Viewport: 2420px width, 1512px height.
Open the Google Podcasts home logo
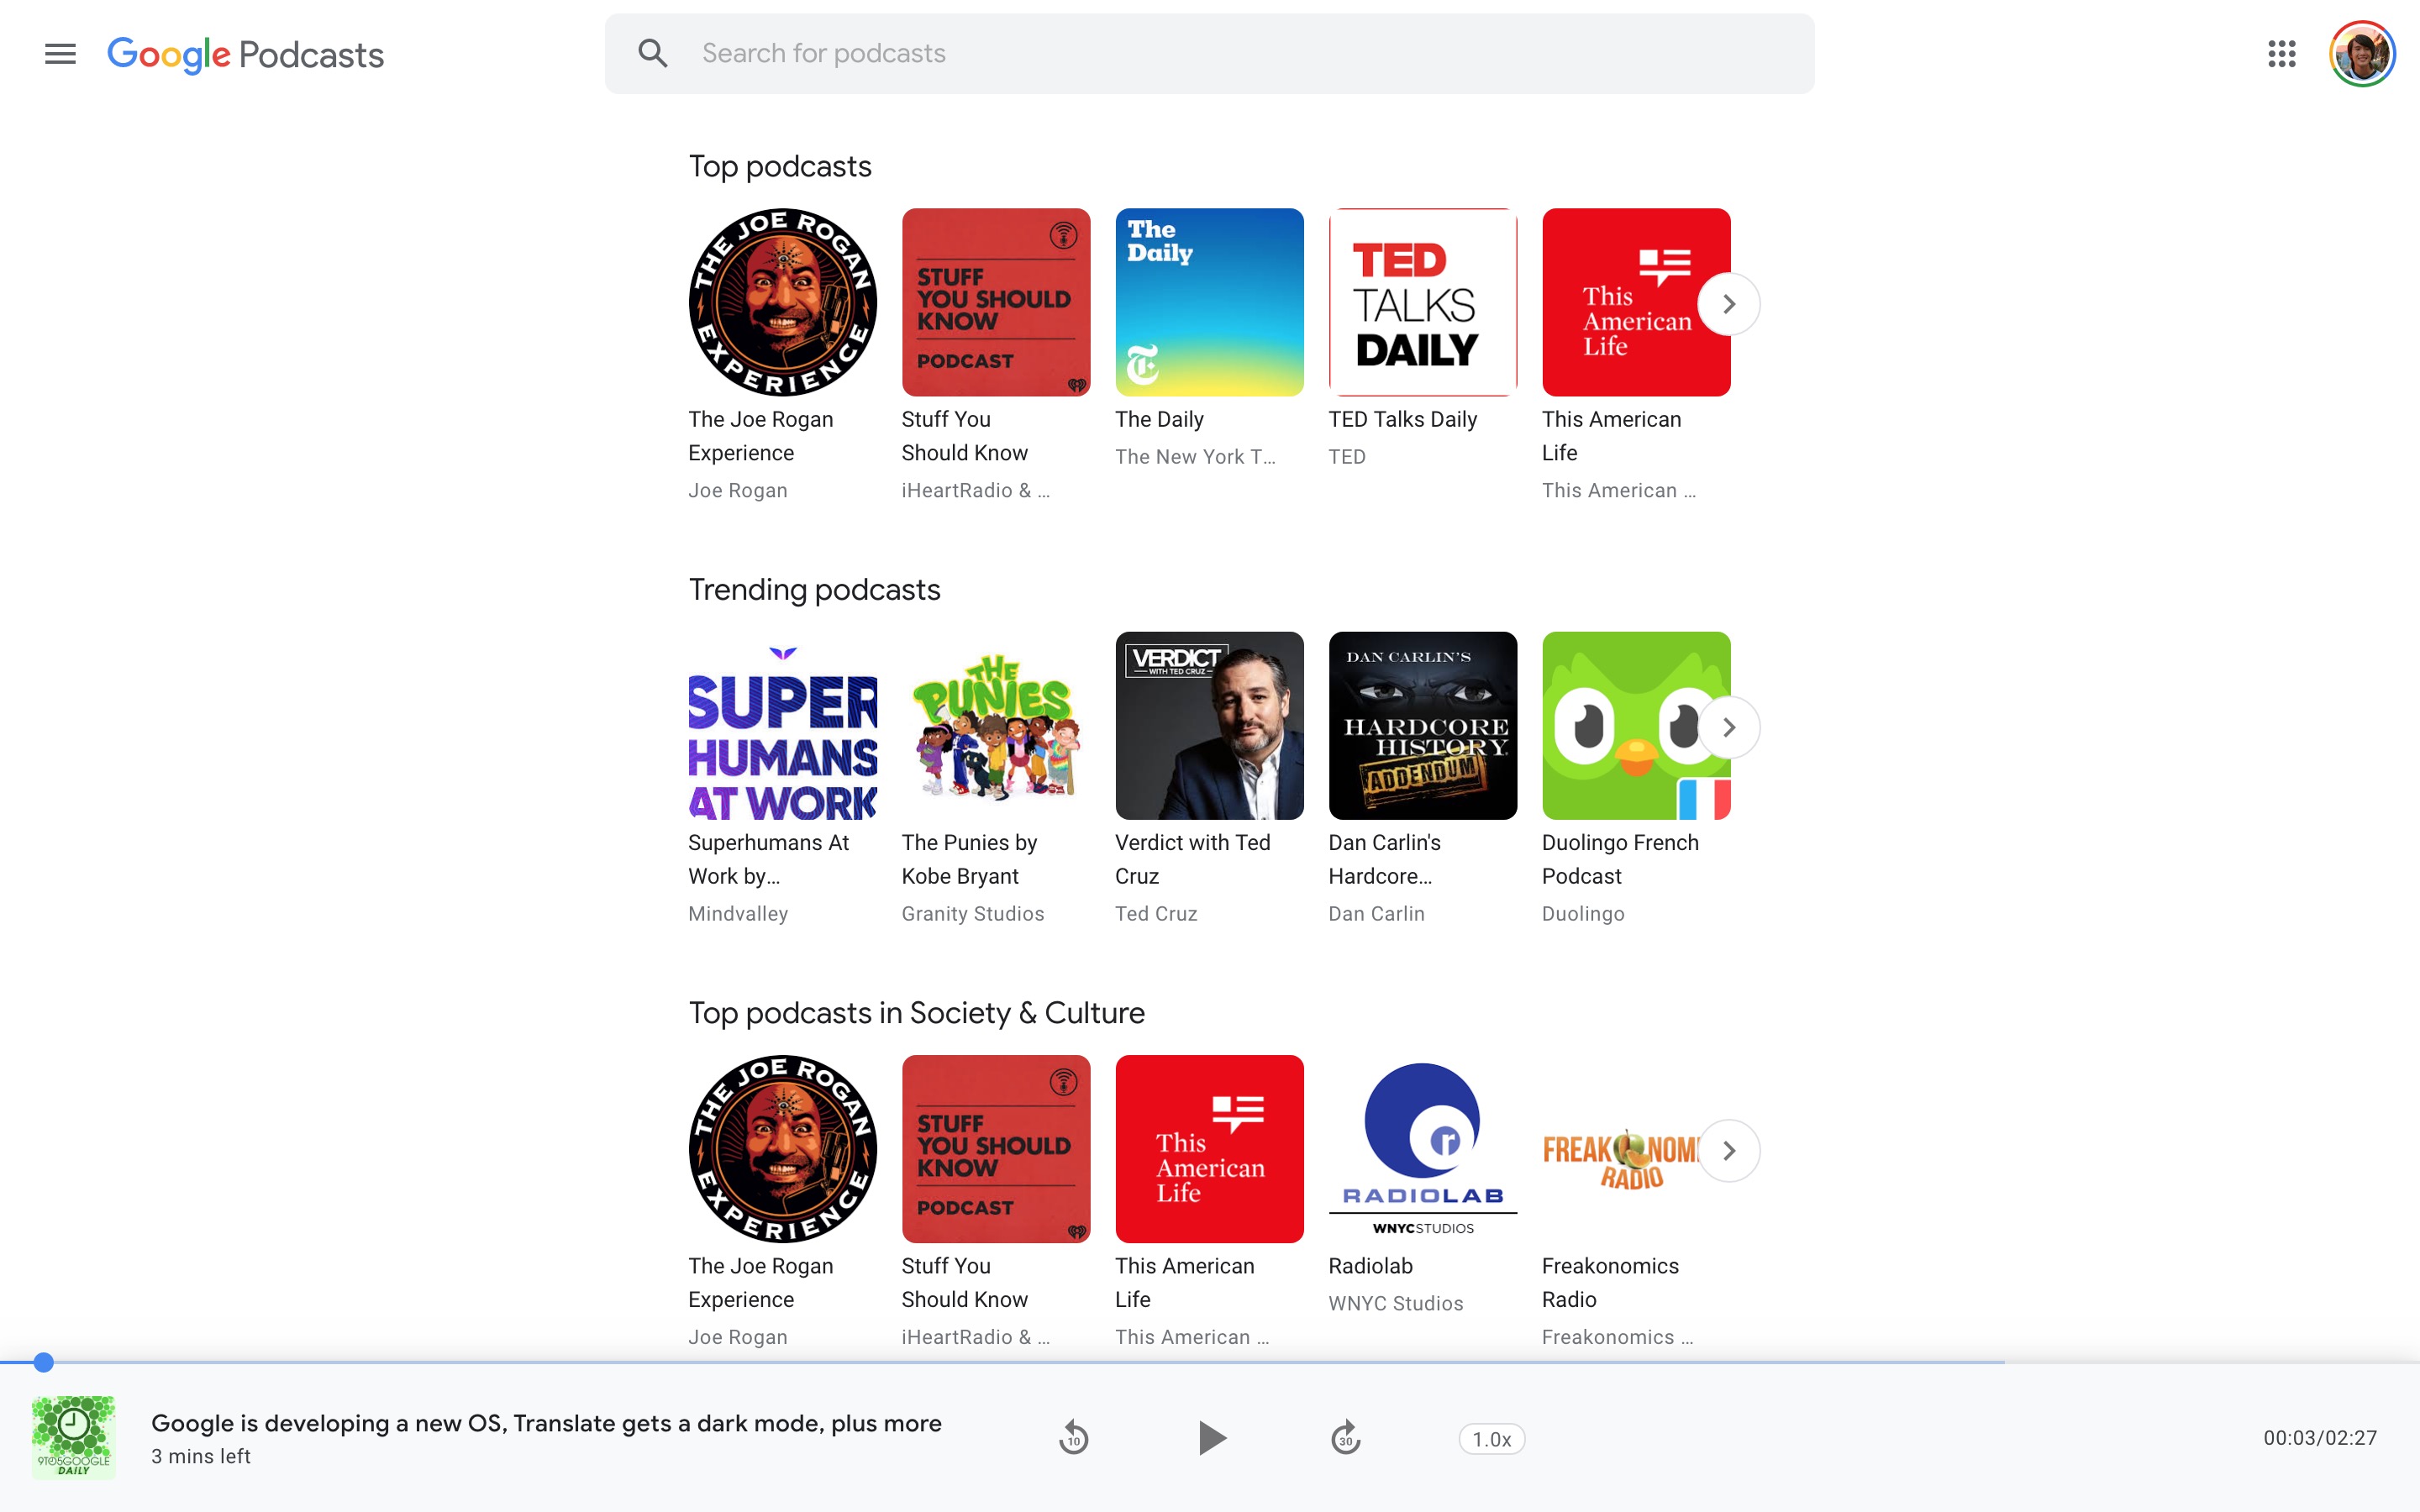click(x=246, y=54)
